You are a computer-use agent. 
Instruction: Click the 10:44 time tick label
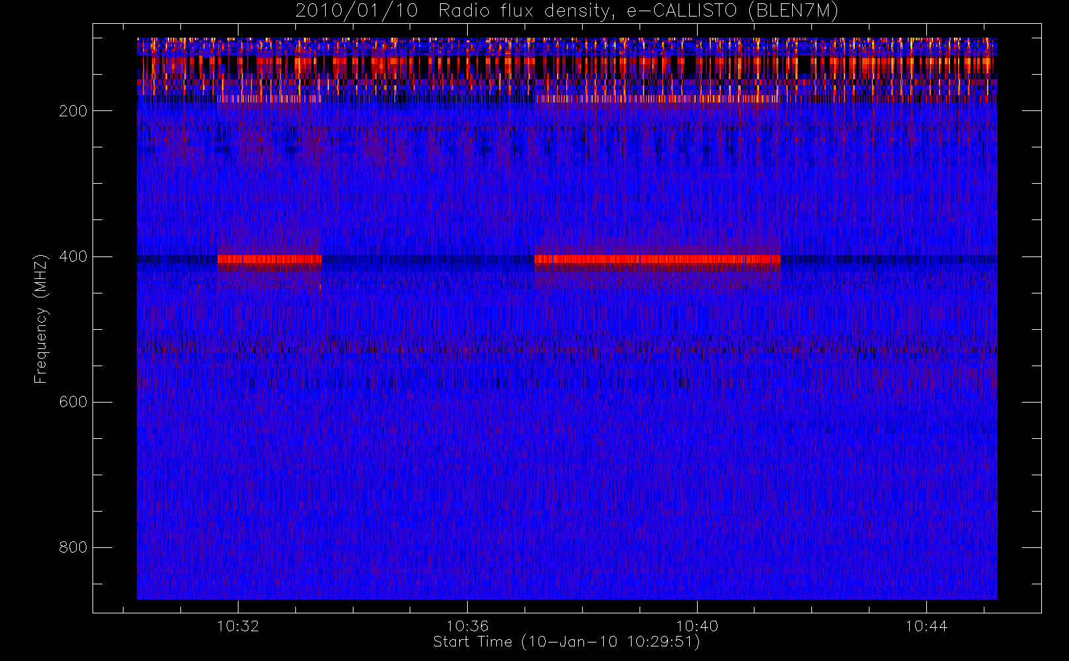(x=926, y=626)
